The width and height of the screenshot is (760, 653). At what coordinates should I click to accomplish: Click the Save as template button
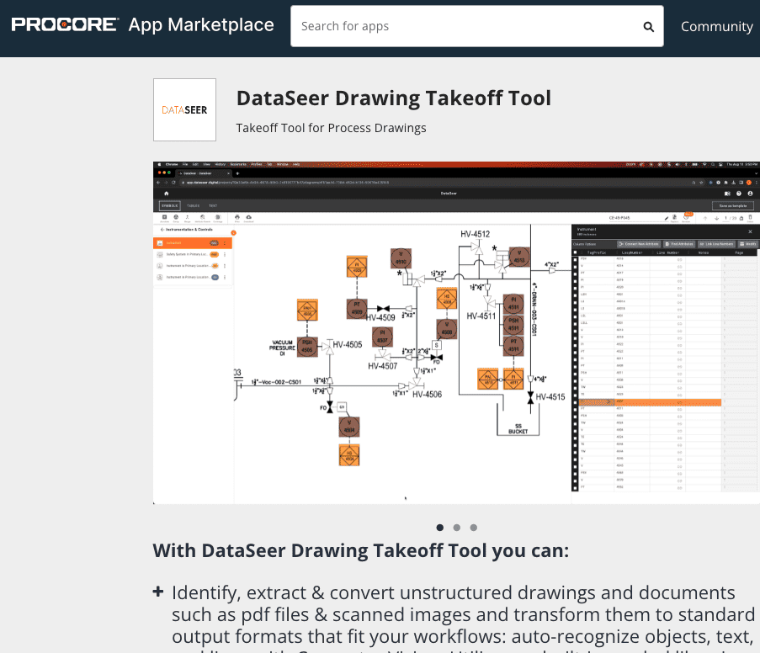(x=731, y=205)
